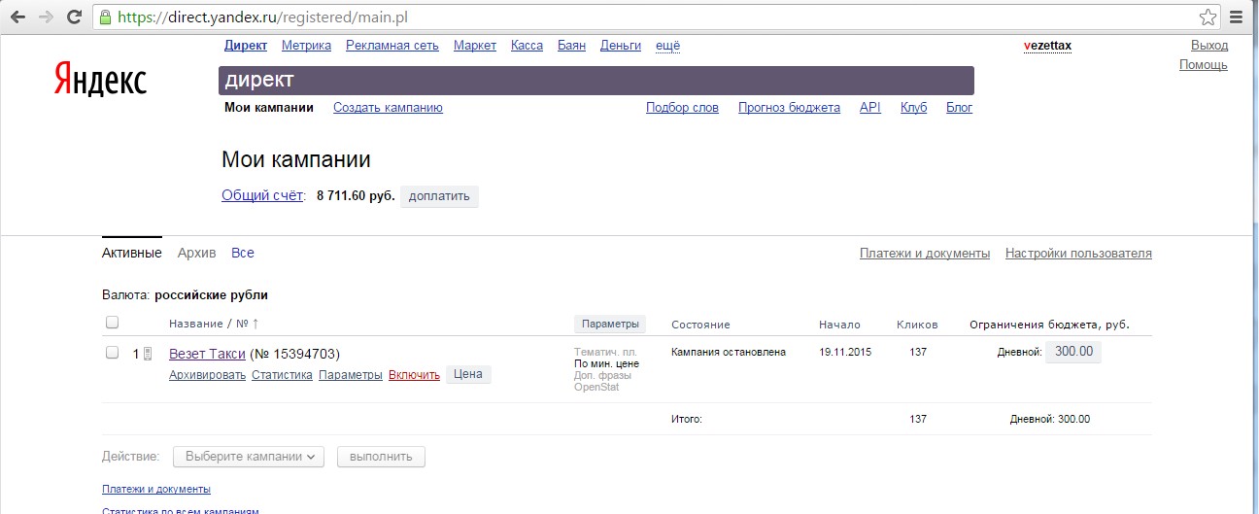Open Баян service link
This screenshot has height=514, width=1259.
coord(571,46)
